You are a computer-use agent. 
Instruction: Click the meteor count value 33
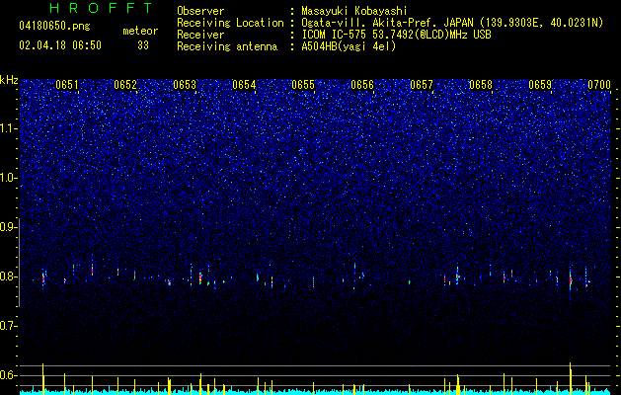(x=143, y=45)
